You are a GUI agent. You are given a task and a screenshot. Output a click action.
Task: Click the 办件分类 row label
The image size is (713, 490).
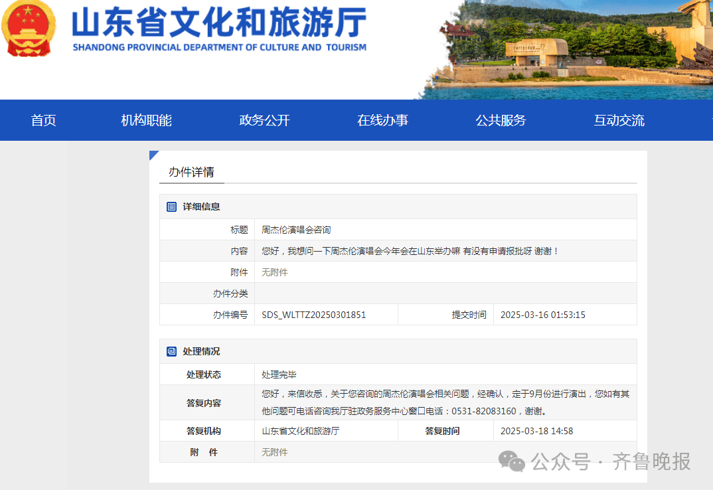(x=230, y=293)
